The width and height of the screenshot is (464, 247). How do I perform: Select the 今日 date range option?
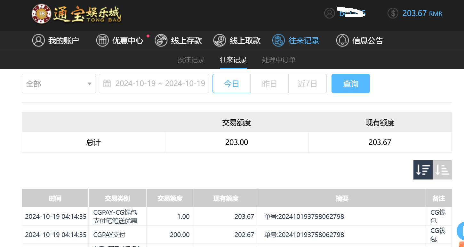pyautogui.click(x=231, y=84)
